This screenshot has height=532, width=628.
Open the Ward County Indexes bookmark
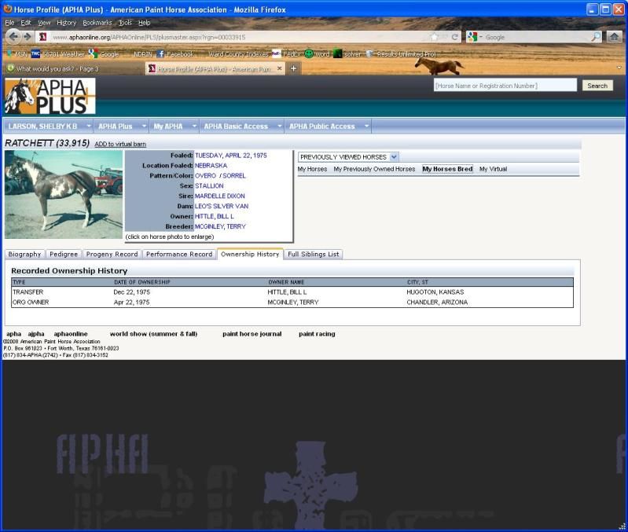tap(238, 53)
